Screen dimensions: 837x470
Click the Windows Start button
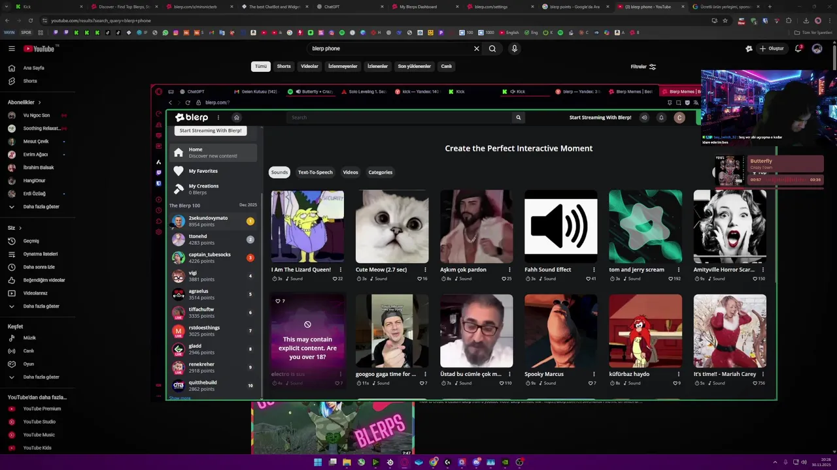(x=318, y=462)
